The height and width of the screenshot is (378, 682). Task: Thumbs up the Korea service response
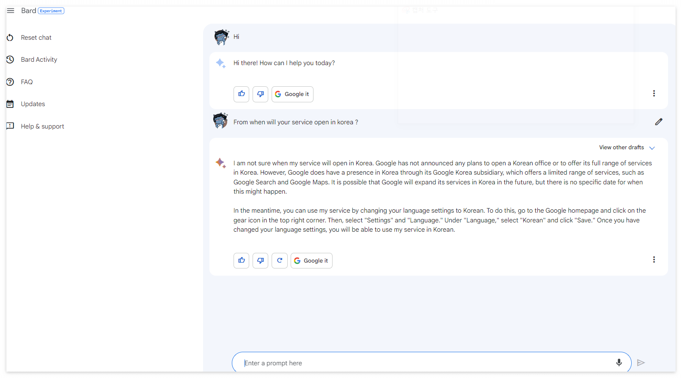click(241, 260)
